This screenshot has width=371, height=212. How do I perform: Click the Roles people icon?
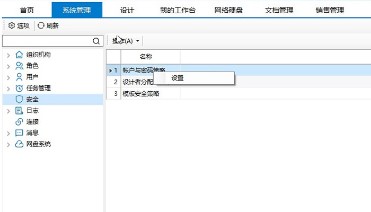[19, 66]
